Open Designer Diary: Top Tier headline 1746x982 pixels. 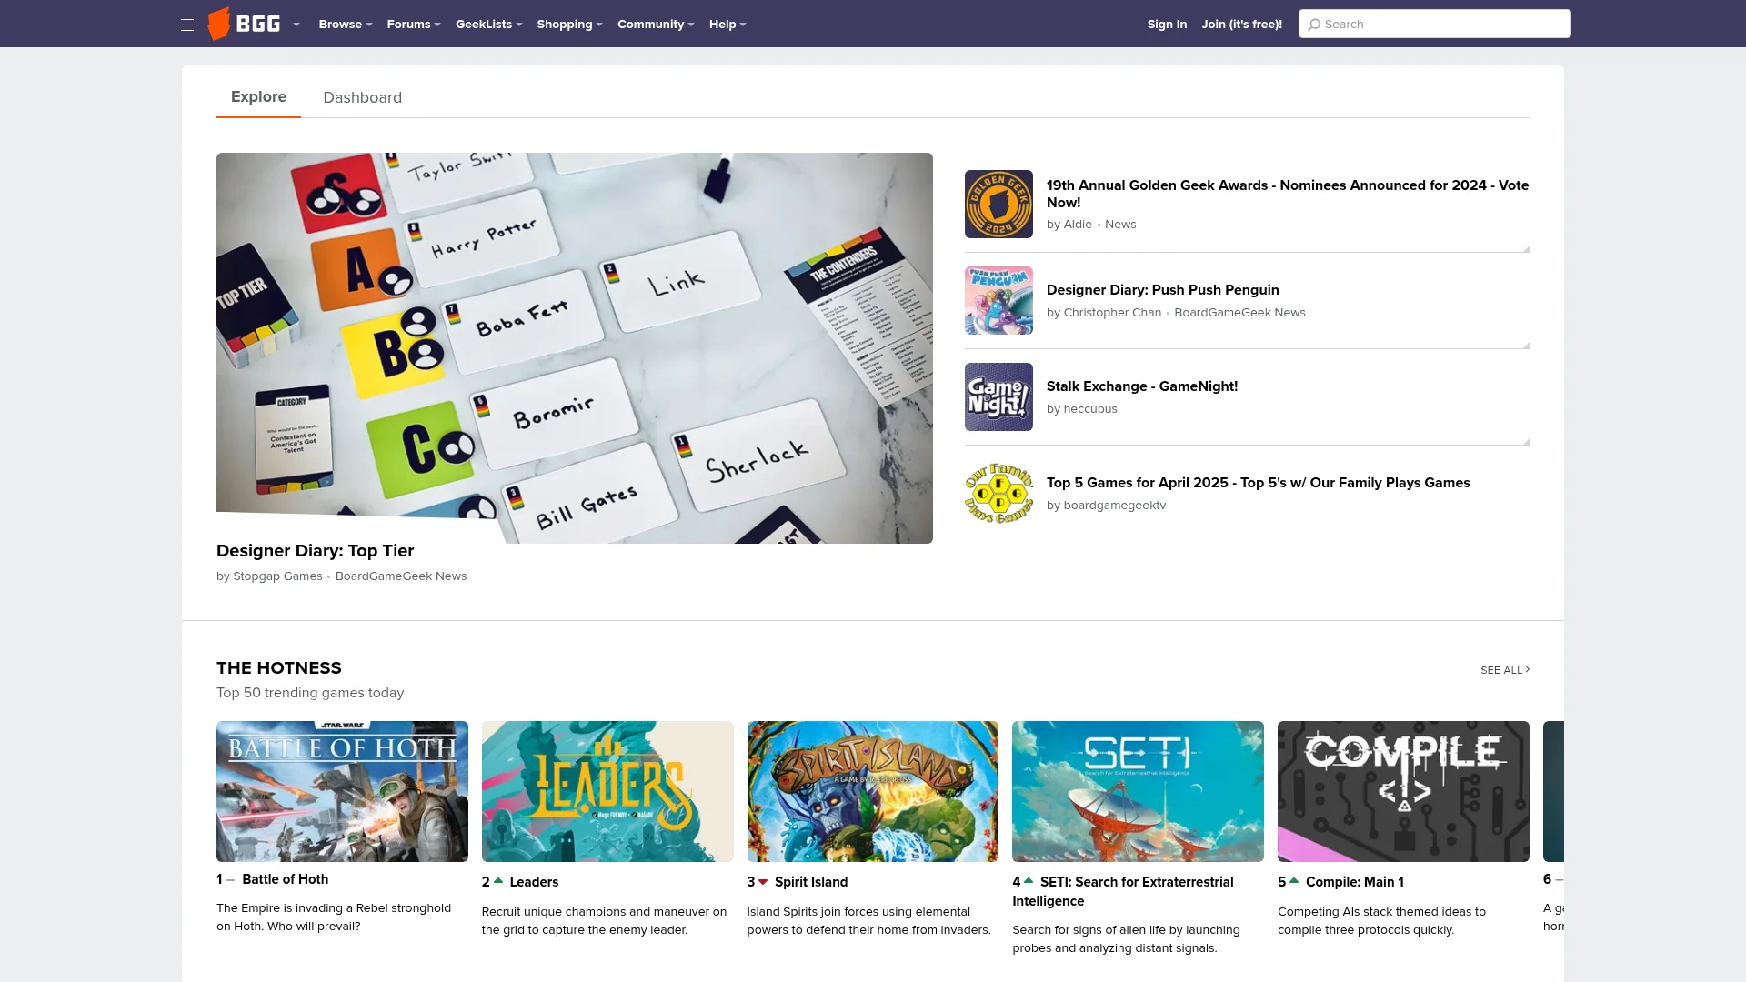coord(315,551)
